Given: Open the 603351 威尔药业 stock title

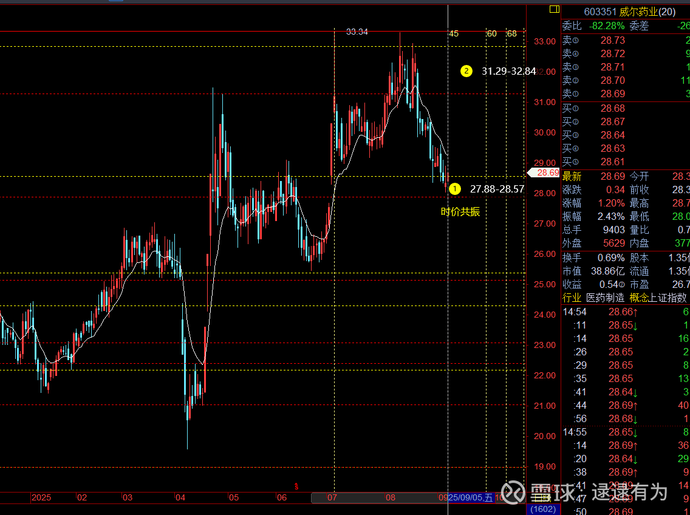Looking at the screenshot, I should point(630,12).
